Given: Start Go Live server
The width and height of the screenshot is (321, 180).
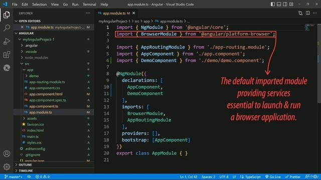Looking at the screenshot, I should pos(273,176).
